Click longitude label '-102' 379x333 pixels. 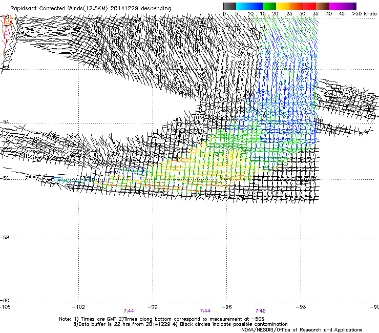pos(78,307)
